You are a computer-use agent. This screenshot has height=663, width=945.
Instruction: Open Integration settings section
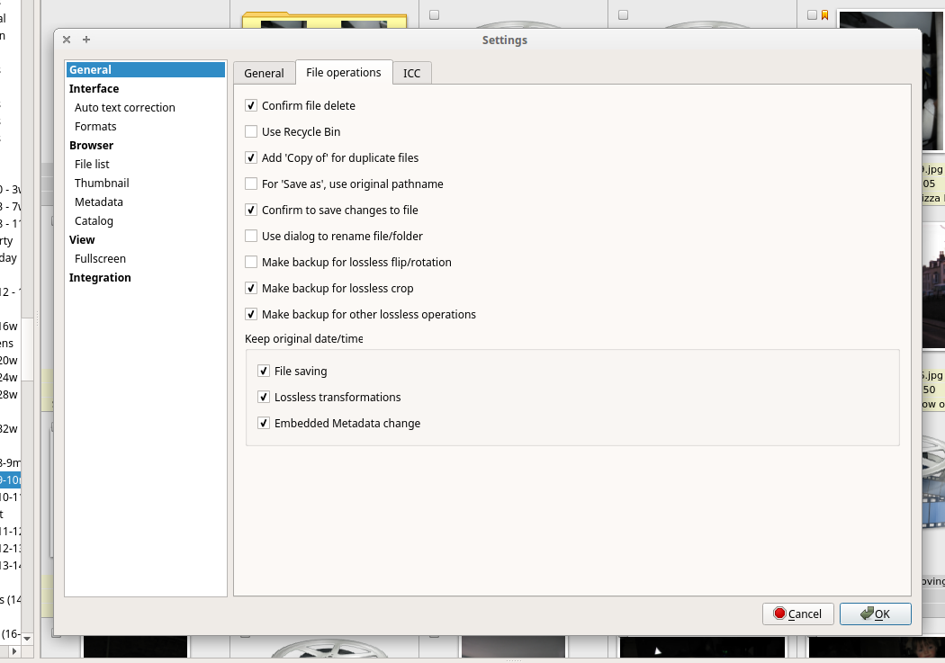point(100,278)
